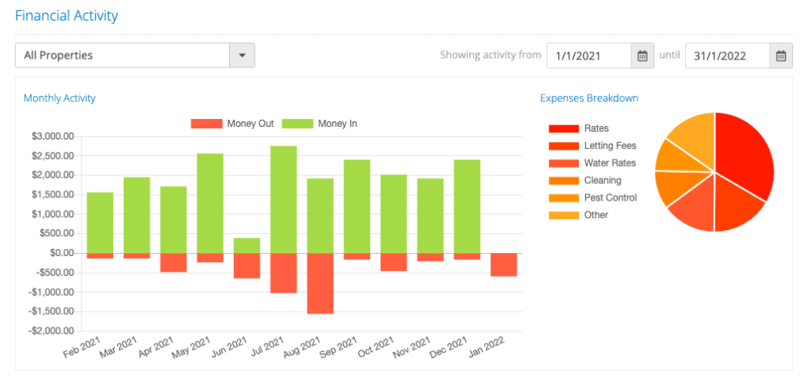
Task: Select the Rates slice of pie chart
Action: tap(745, 158)
